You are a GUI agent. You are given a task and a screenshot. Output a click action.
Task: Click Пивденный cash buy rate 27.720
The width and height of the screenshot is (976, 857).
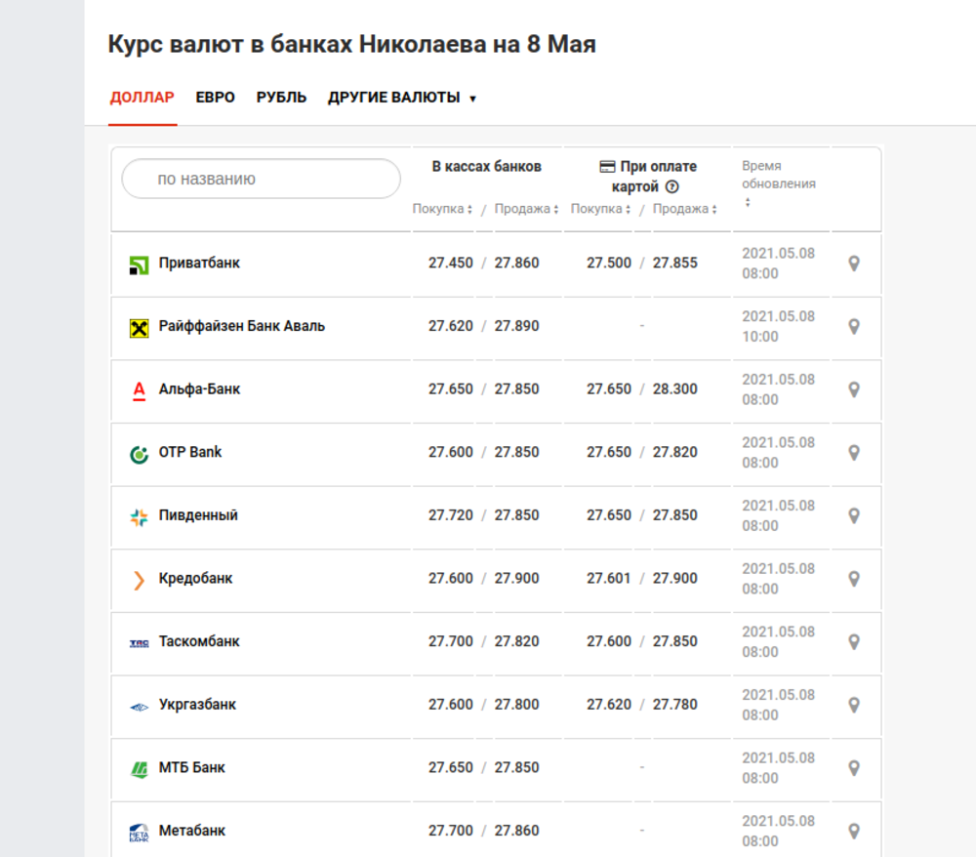451,515
